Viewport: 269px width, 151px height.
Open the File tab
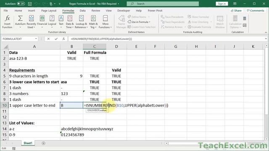pyautogui.click(x=5, y=10)
